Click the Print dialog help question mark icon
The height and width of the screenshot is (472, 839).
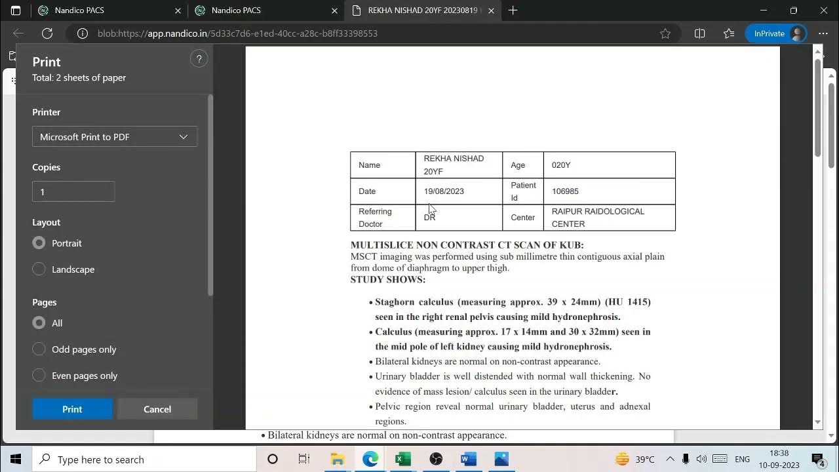click(x=199, y=59)
